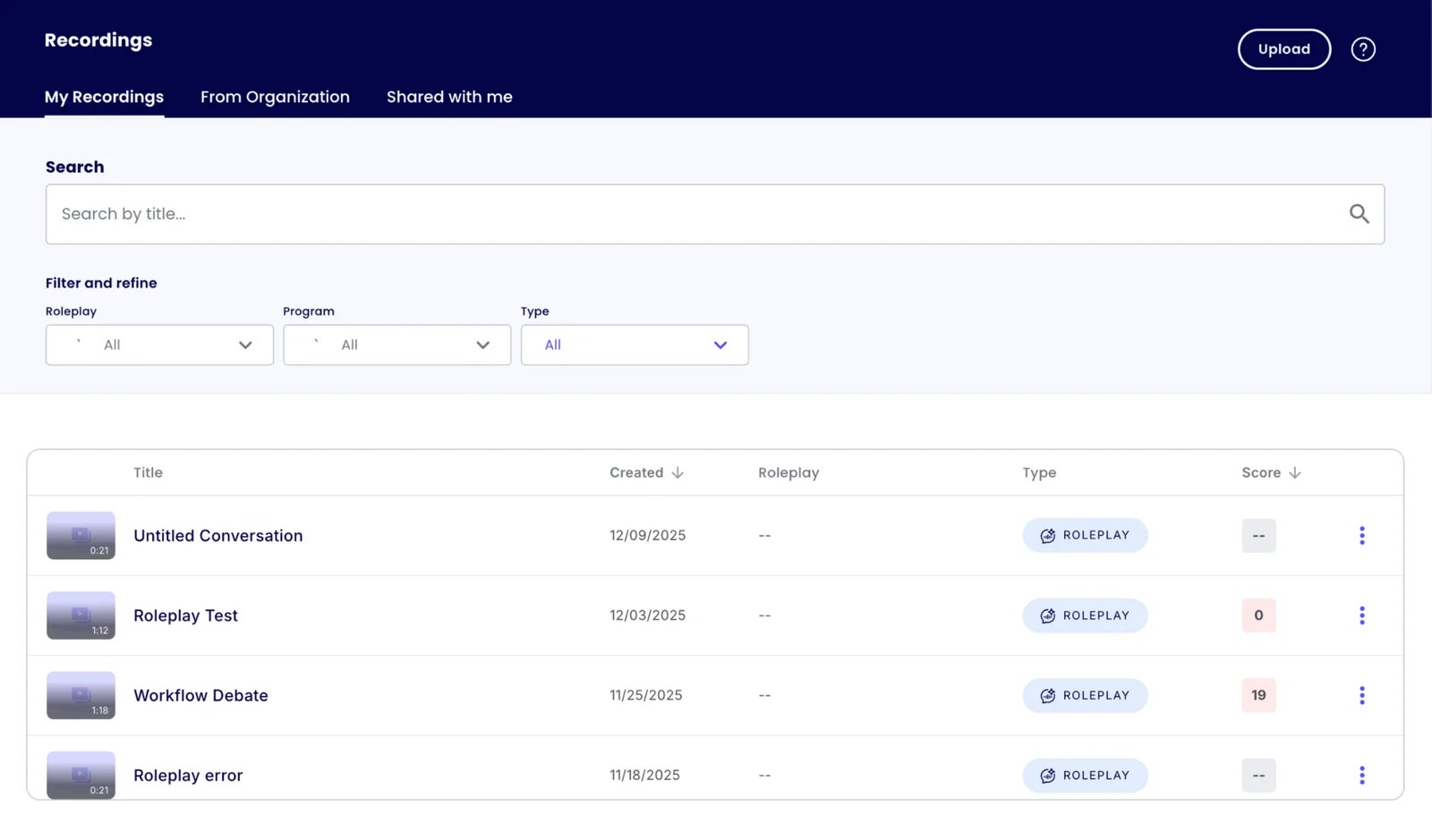Screen dimensions: 1432x815
Task: Expand the Roleplay filter dropdown
Action: 159,344
